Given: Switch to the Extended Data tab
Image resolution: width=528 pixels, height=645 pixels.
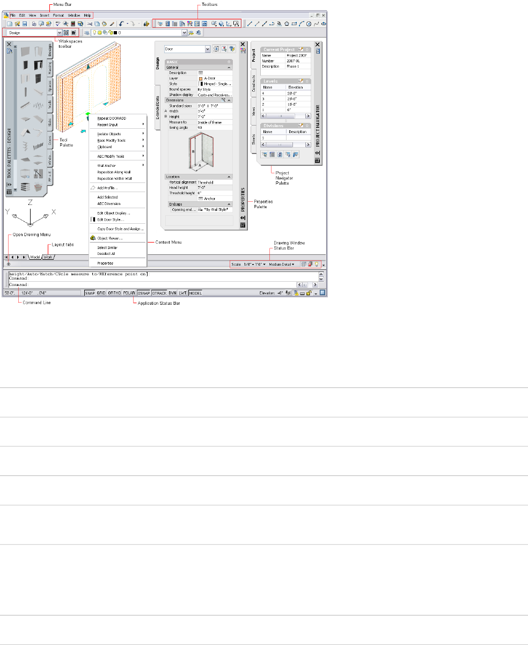Looking at the screenshot, I should click(158, 107).
